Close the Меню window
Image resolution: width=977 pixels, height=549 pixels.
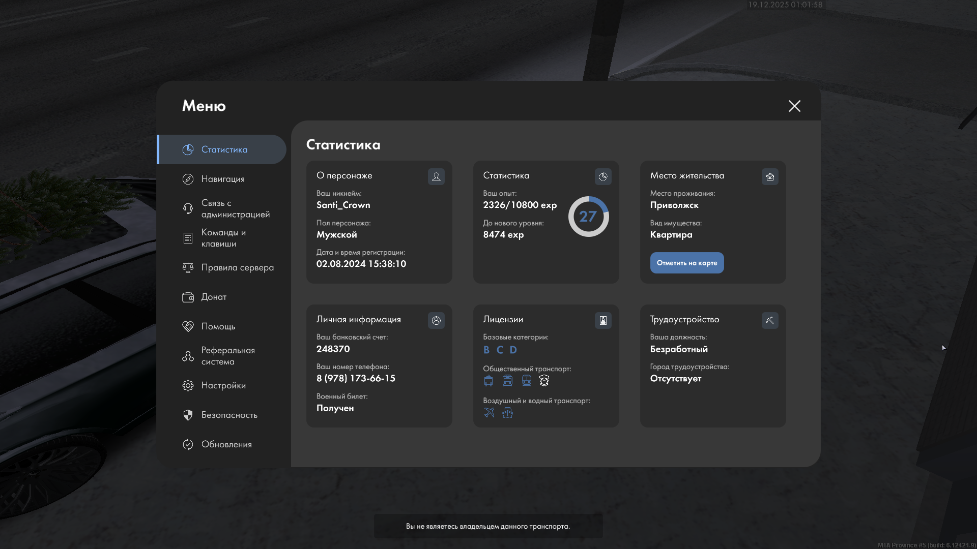click(x=794, y=106)
